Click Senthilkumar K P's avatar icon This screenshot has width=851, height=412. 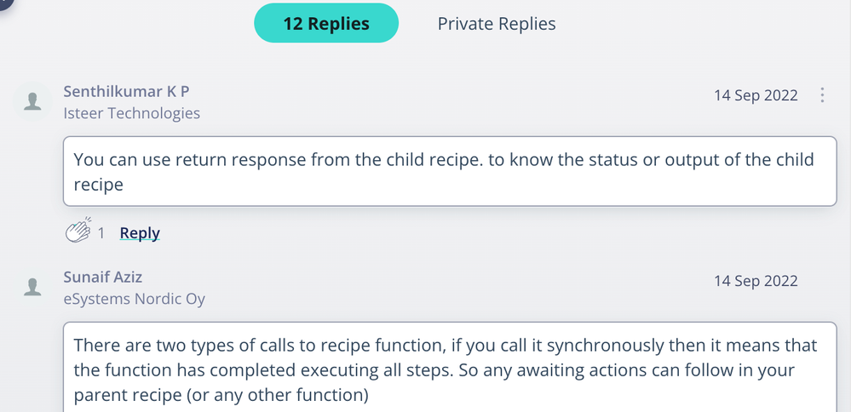pyautogui.click(x=33, y=102)
